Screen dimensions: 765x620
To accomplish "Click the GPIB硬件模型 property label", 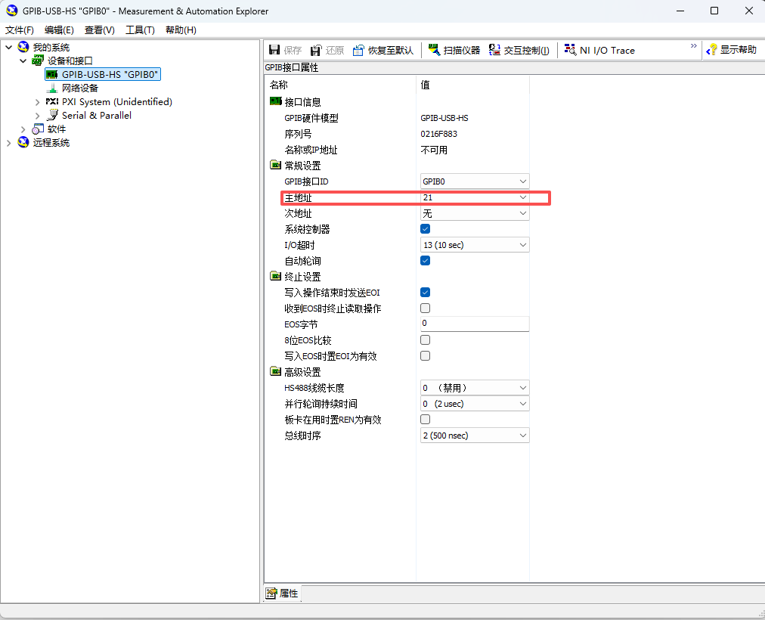I will pos(311,118).
